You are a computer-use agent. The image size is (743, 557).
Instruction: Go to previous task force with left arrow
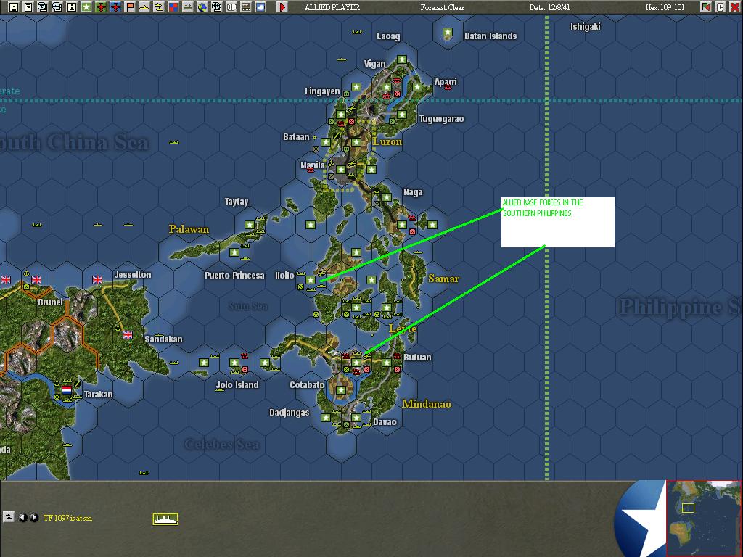[x=22, y=518]
